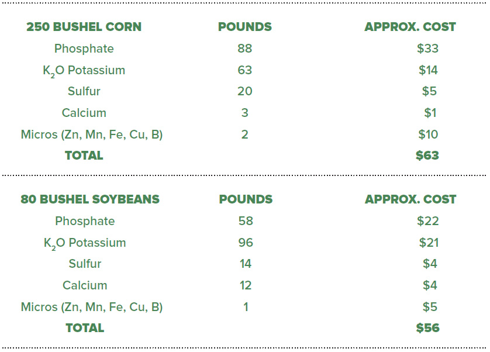This screenshot has height=352, width=490.
Task: Select the corn Calcium pounds value 3
Action: point(244,113)
